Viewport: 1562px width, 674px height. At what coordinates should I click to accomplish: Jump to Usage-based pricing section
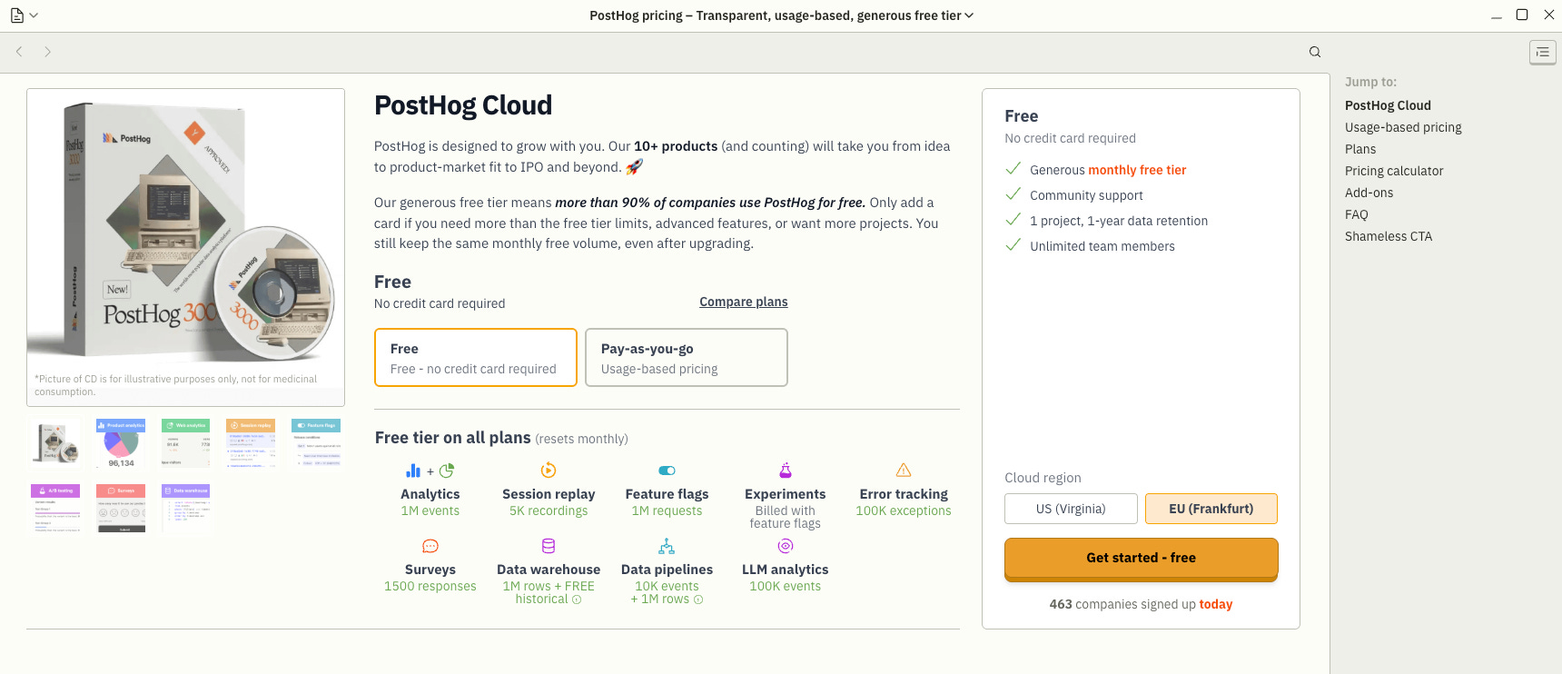tap(1403, 127)
